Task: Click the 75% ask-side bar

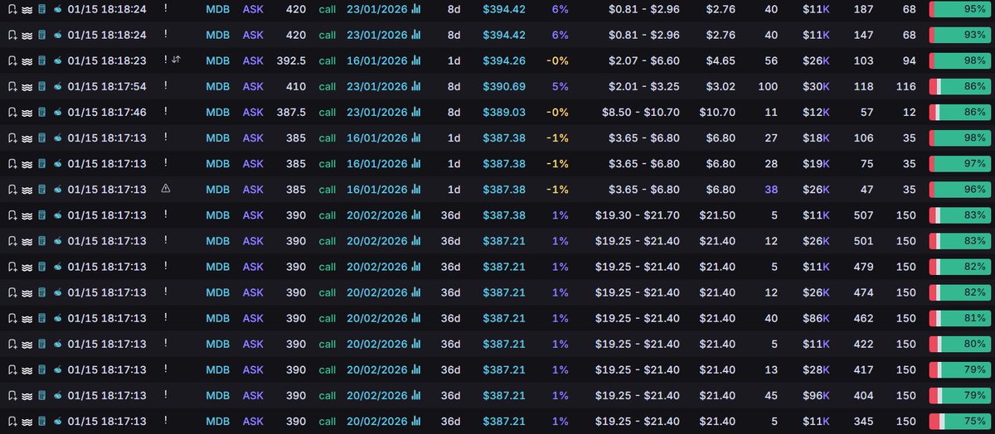Action: click(x=959, y=422)
